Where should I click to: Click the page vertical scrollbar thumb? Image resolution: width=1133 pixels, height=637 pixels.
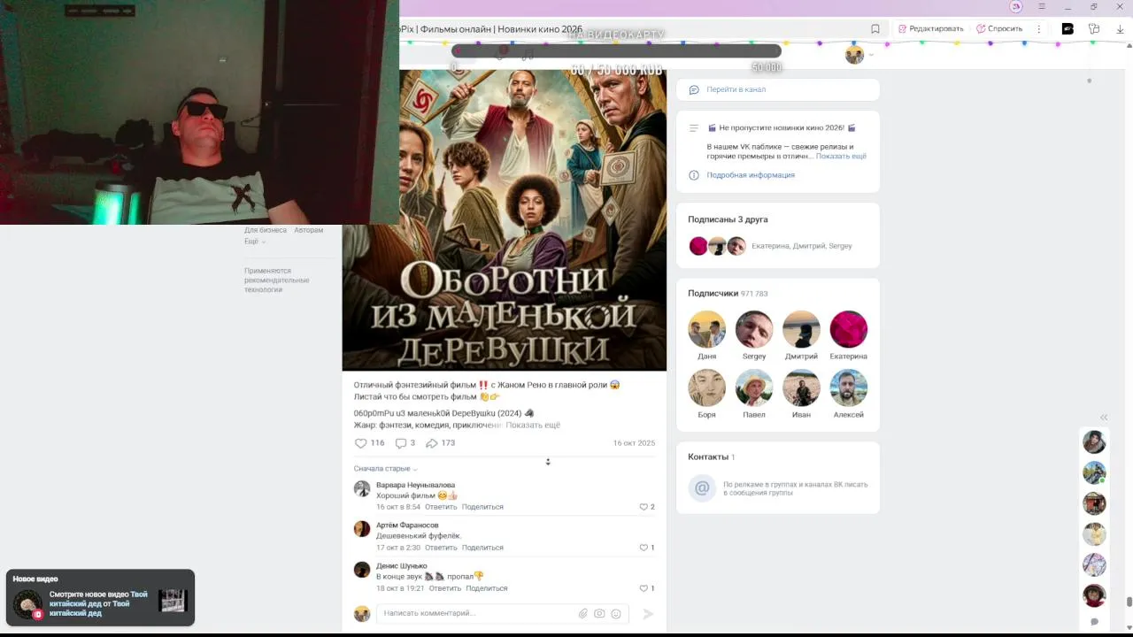(1129, 602)
